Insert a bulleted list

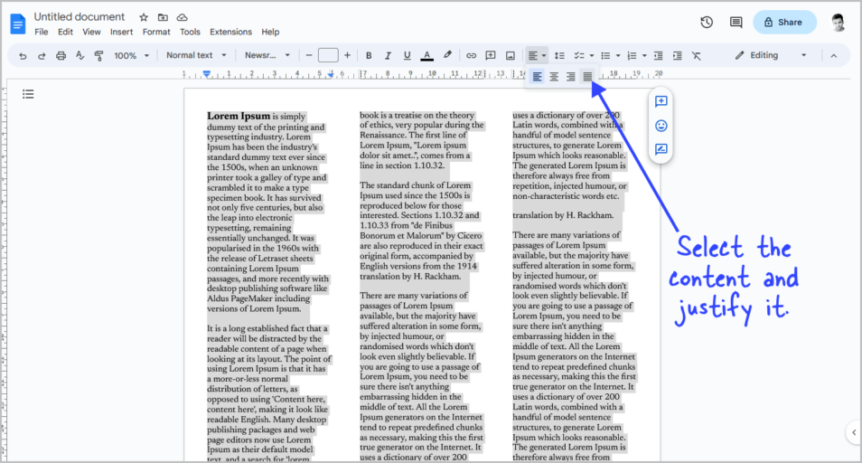point(605,55)
